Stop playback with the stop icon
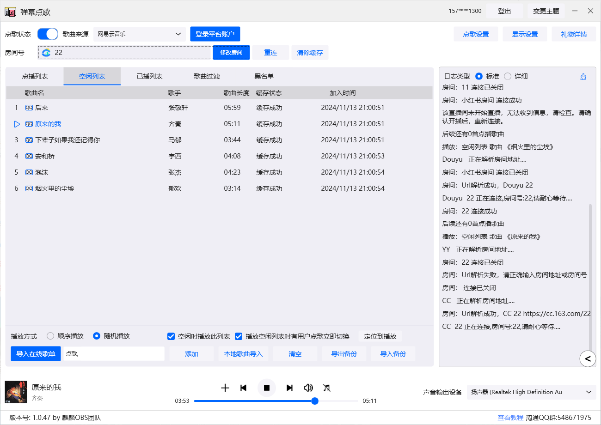Viewport: 601px width, 425px height. 267,388
